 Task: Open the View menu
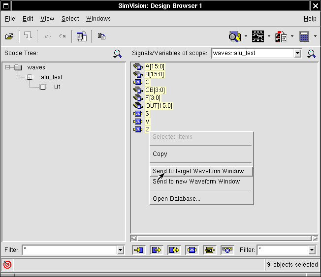click(x=47, y=19)
